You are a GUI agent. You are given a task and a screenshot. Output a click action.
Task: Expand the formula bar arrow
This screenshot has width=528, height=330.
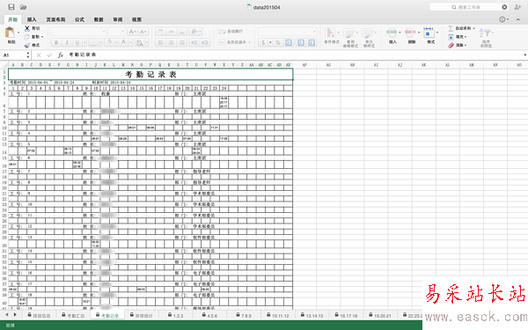(x=524, y=55)
